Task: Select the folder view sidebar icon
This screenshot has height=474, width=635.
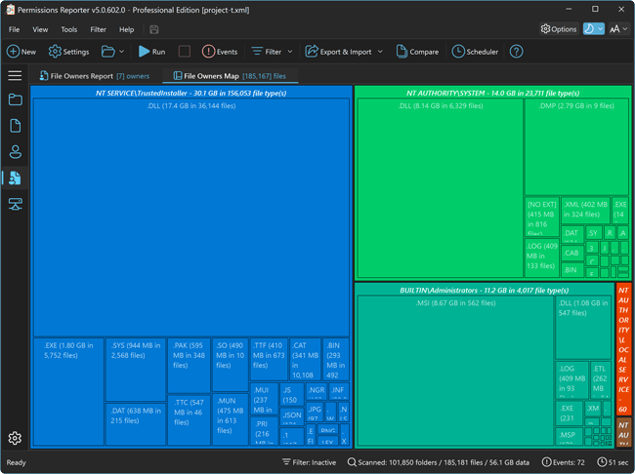Action: [x=16, y=99]
